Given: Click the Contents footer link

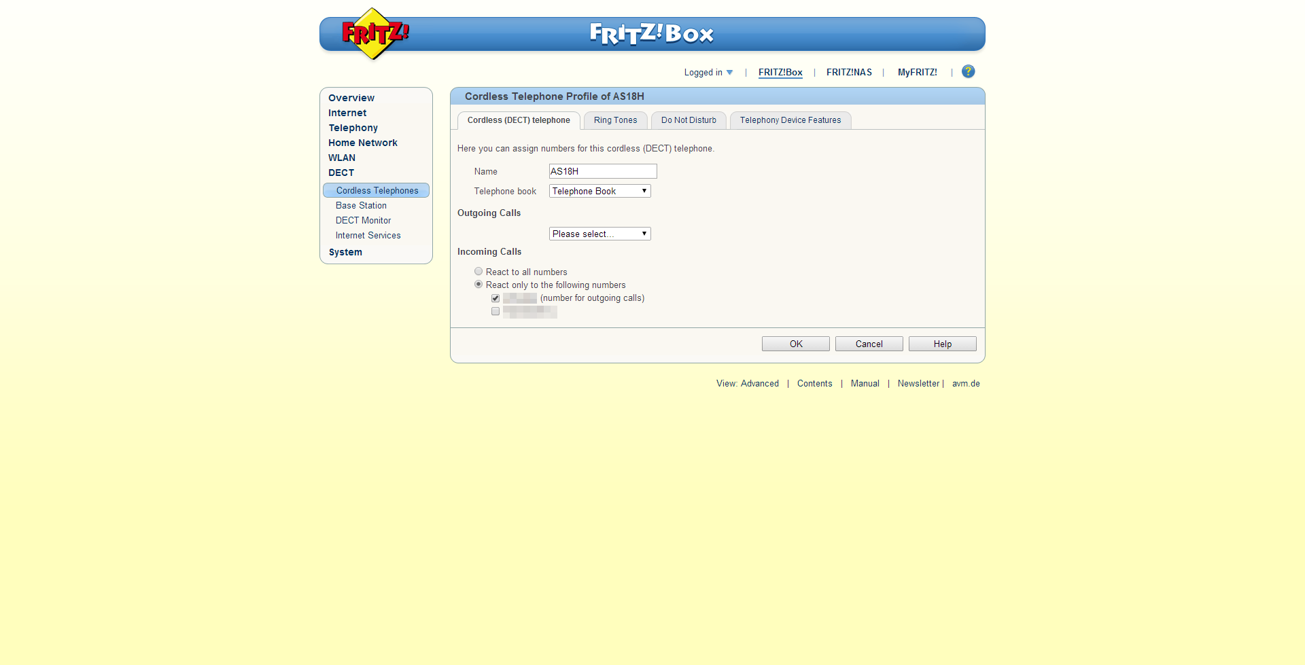Looking at the screenshot, I should (x=814, y=383).
